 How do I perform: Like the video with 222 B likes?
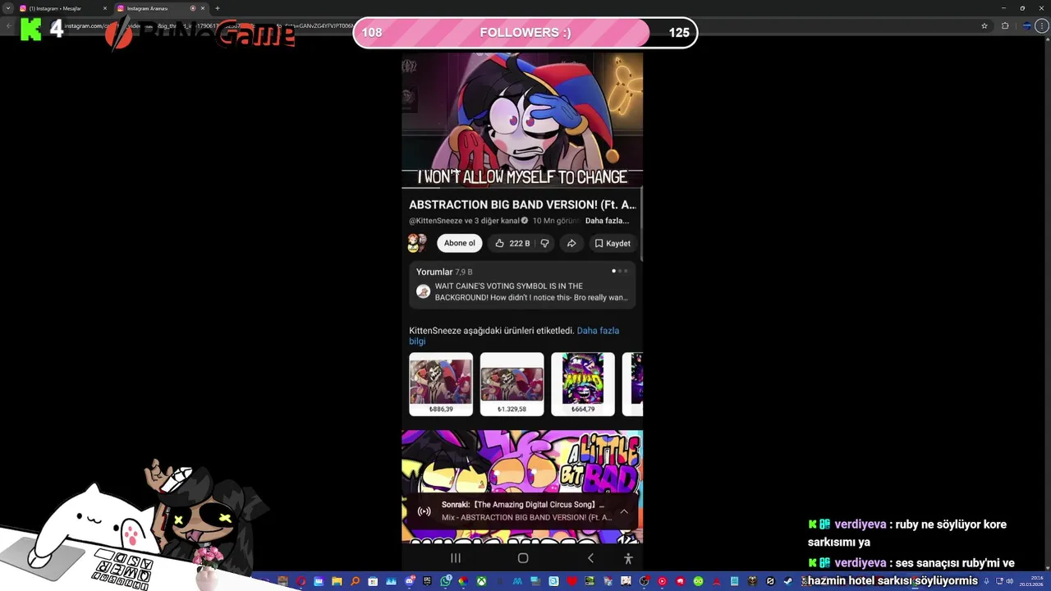(512, 243)
